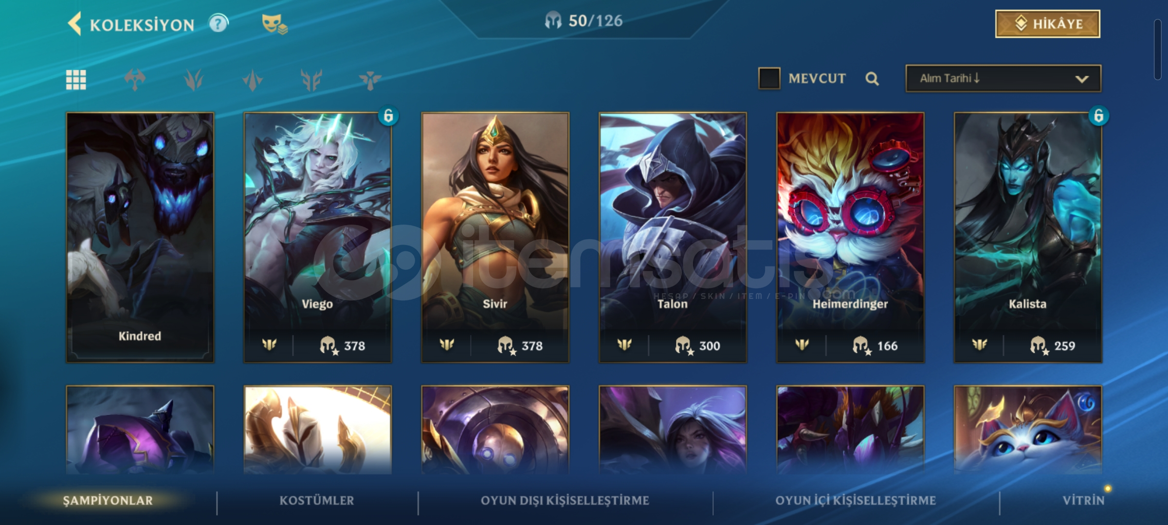Screen dimensions: 1168x525
Task: Click the level 6 mastery badge on Viego
Action: [x=388, y=116]
